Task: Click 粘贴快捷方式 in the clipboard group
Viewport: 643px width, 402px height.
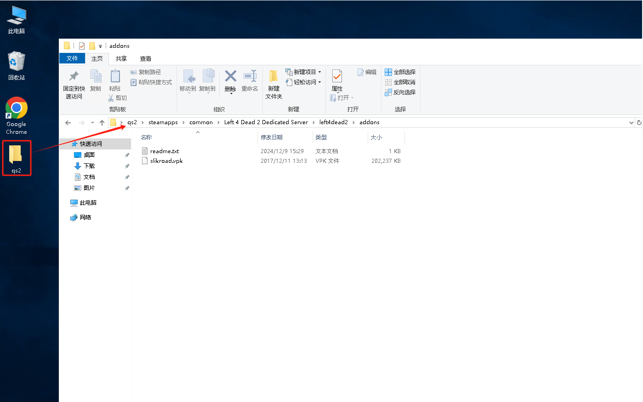Action: [x=151, y=82]
